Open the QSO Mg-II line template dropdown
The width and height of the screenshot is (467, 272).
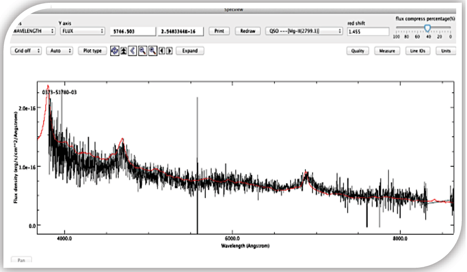(304, 31)
